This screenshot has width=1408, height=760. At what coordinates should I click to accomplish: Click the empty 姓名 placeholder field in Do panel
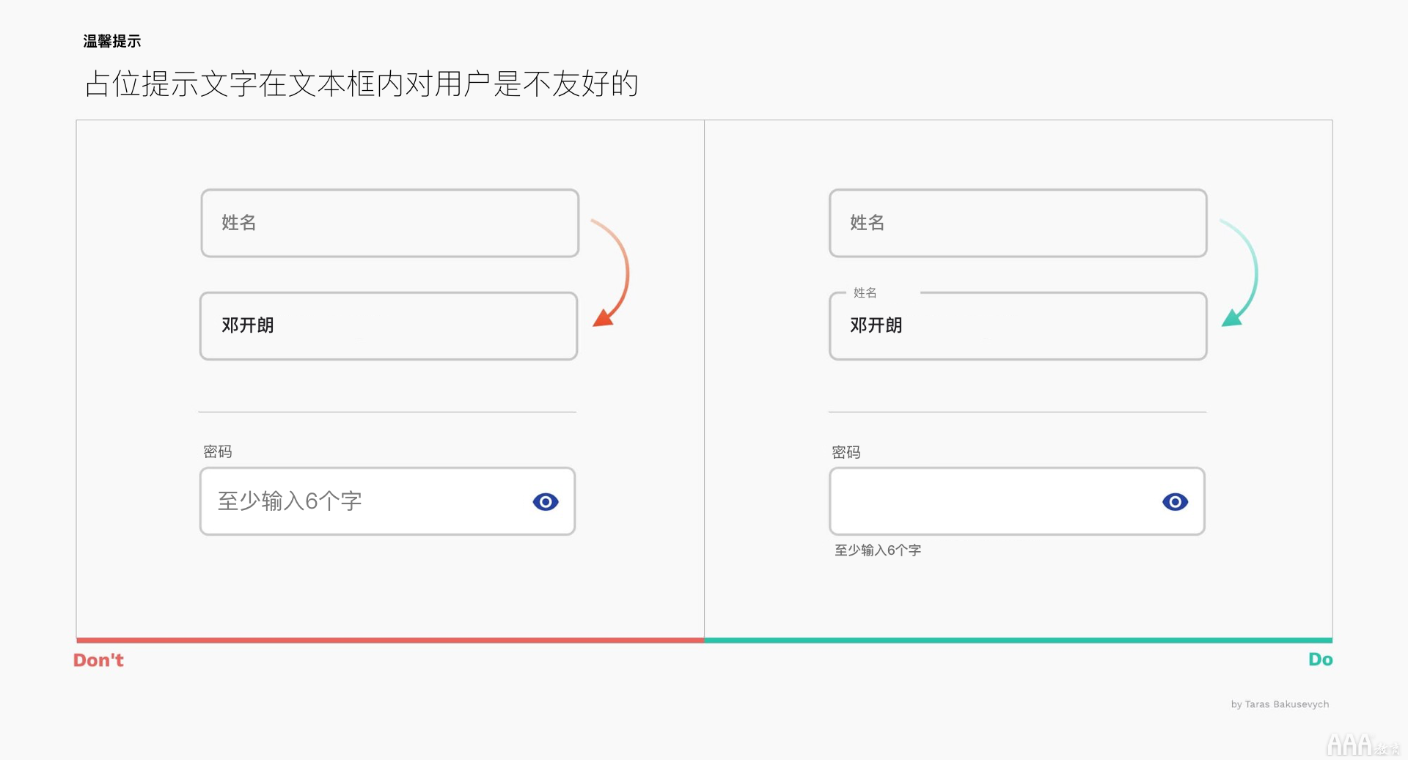click(1018, 223)
